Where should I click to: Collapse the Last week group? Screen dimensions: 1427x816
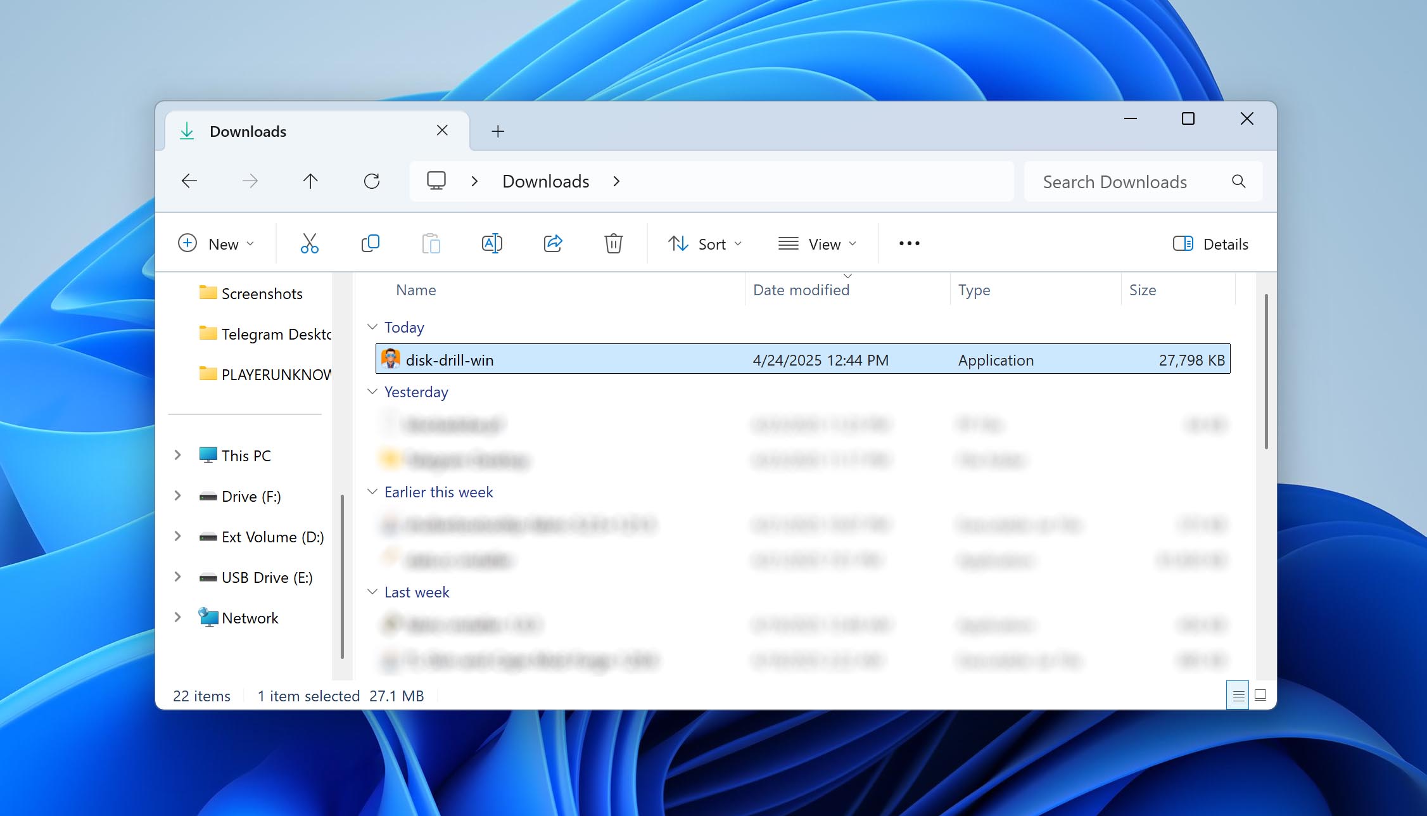tap(372, 592)
